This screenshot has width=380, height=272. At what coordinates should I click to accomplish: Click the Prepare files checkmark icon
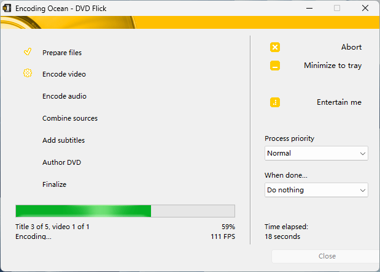pos(28,52)
